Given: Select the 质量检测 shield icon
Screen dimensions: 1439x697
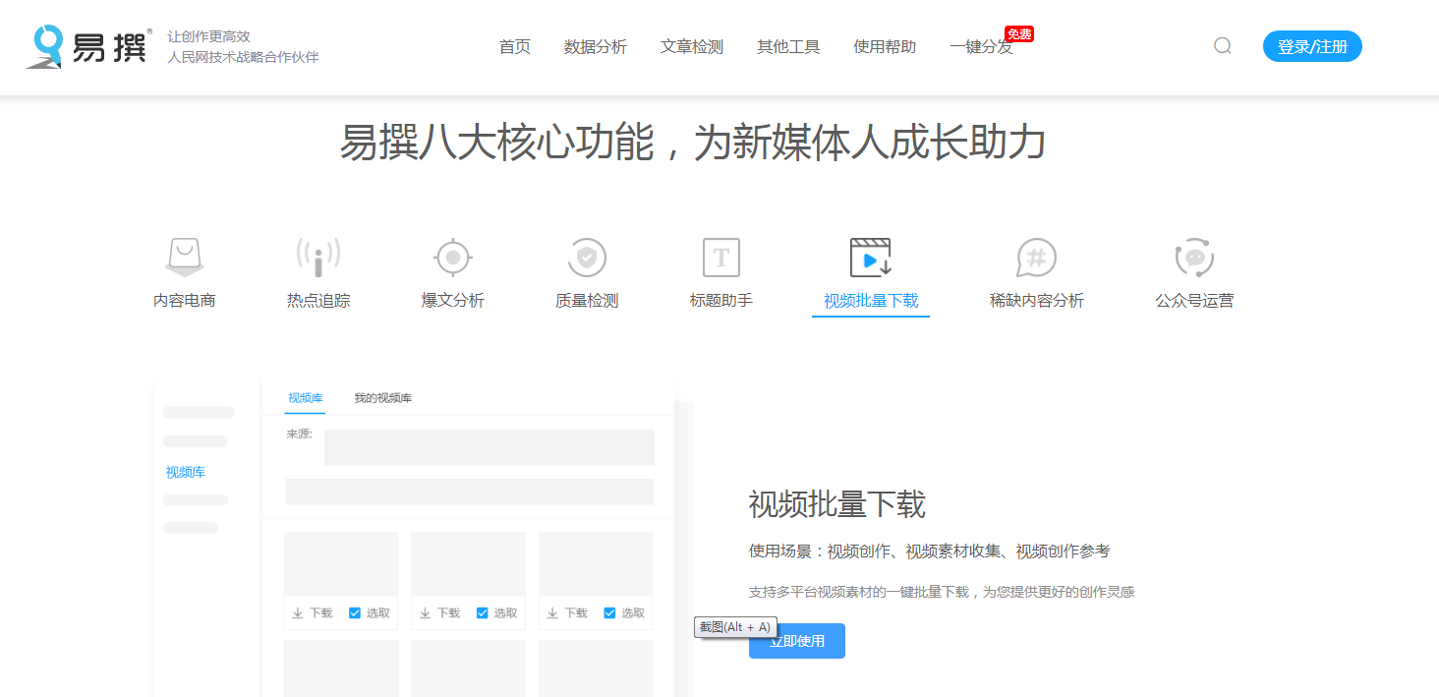Looking at the screenshot, I should (x=587, y=258).
